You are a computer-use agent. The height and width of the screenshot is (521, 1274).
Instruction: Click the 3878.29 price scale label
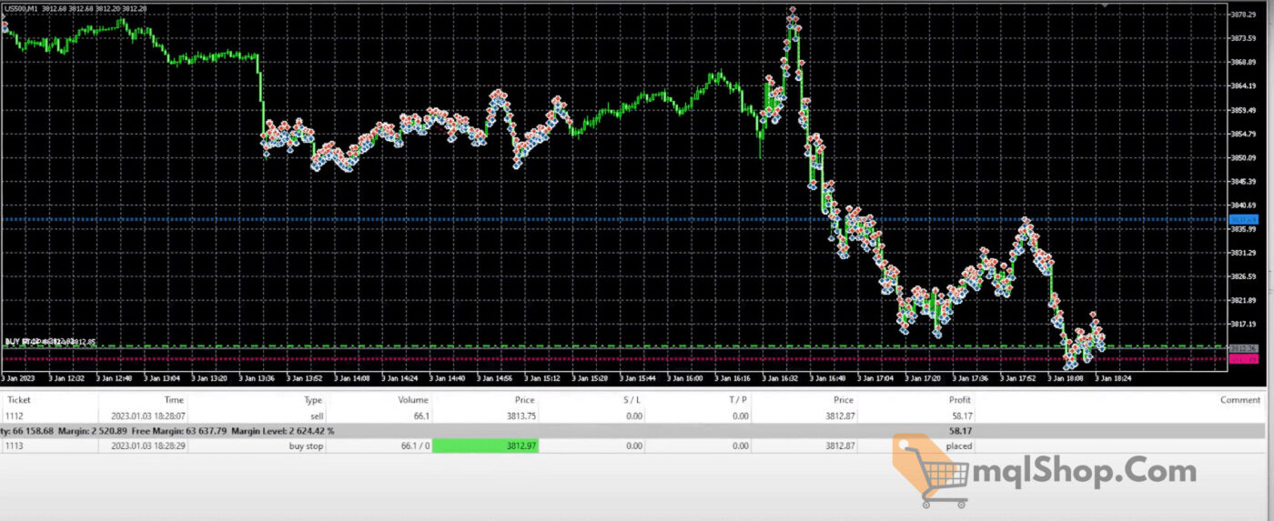[x=1244, y=15]
